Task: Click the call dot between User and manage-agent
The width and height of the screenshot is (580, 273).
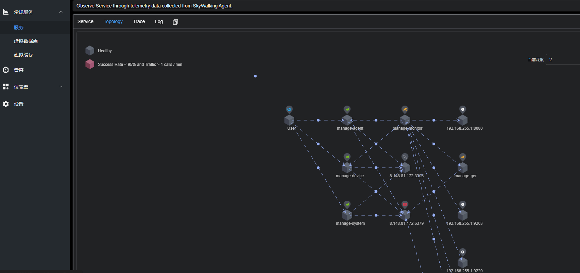Action: [318, 120]
